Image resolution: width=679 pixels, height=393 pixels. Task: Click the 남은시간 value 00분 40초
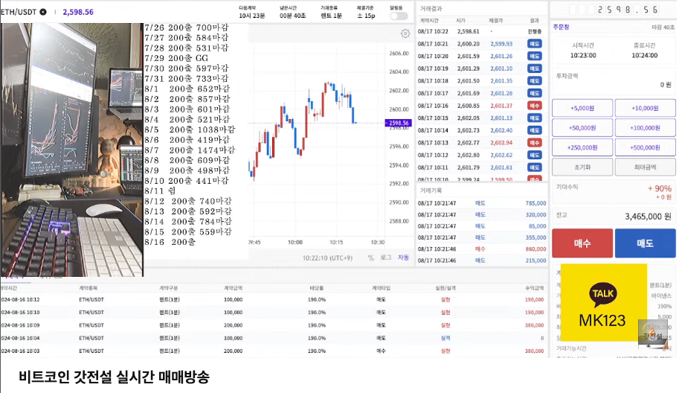coord(292,16)
